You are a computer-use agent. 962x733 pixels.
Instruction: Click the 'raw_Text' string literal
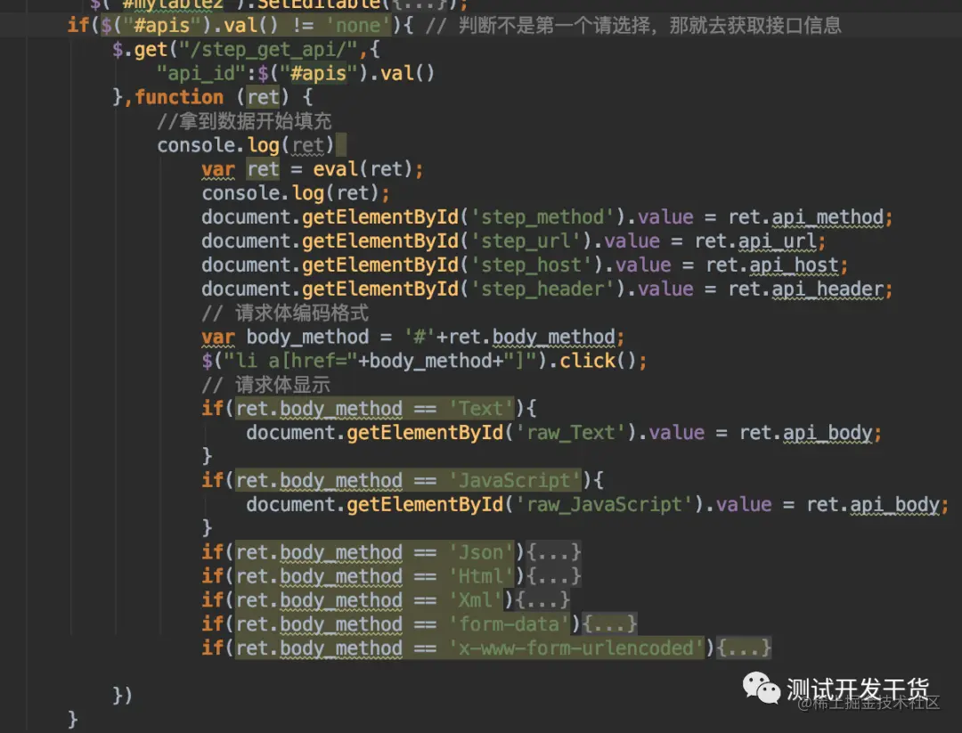coord(571,433)
